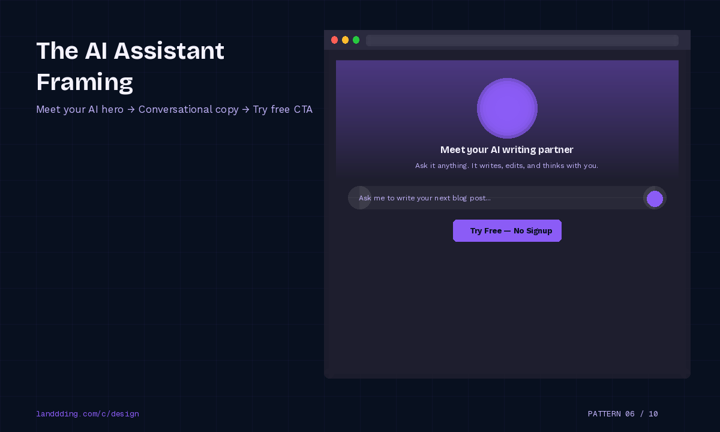Click the PATTERN 06 / 10 counter
This screenshot has width=720, height=432.
(x=623, y=413)
